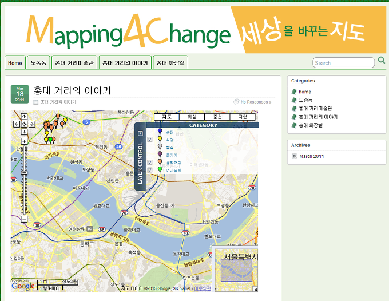Click the book icon beside 홍대 화장실 category
The height and width of the screenshot is (301, 389).
294,125
